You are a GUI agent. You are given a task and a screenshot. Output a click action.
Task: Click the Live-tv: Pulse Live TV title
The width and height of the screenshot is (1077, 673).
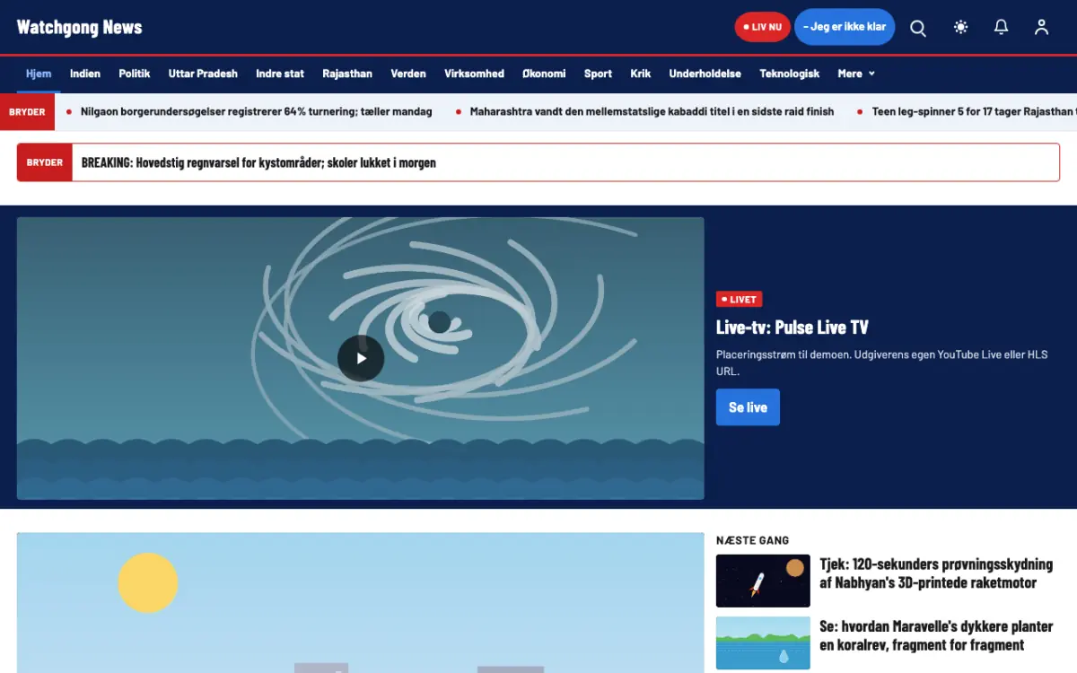(x=792, y=328)
